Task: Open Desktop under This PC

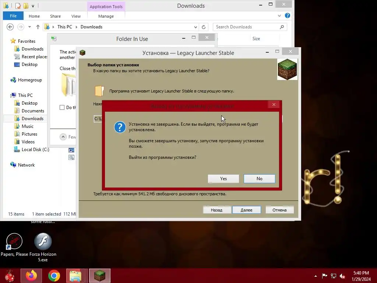Action: click(x=29, y=103)
